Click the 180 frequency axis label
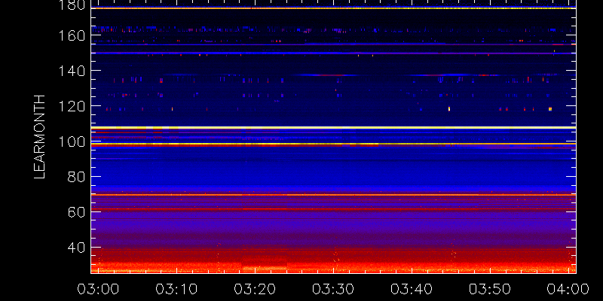The height and width of the screenshot is (301, 603). (x=72, y=5)
